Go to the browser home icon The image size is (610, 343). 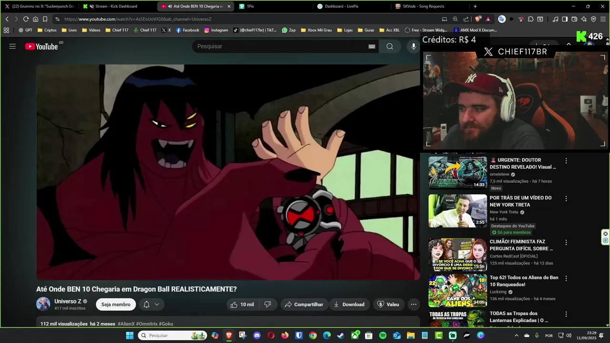click(x=35, y=19)
